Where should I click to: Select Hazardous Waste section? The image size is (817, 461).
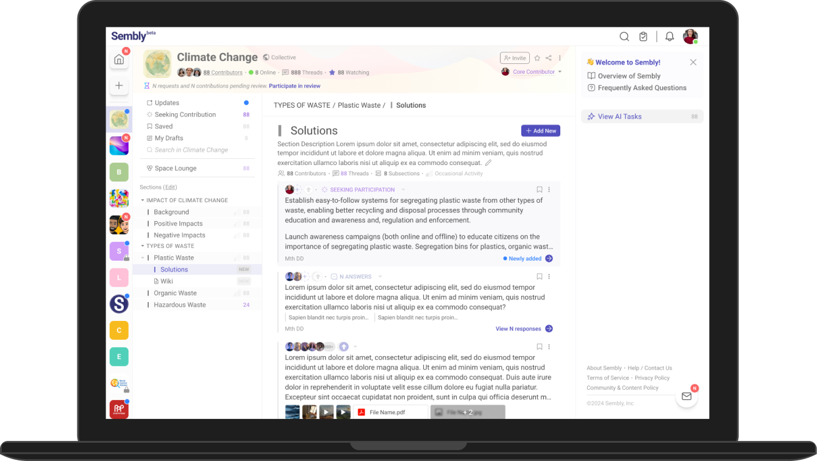pyautogui.click(x=179, y=304)
